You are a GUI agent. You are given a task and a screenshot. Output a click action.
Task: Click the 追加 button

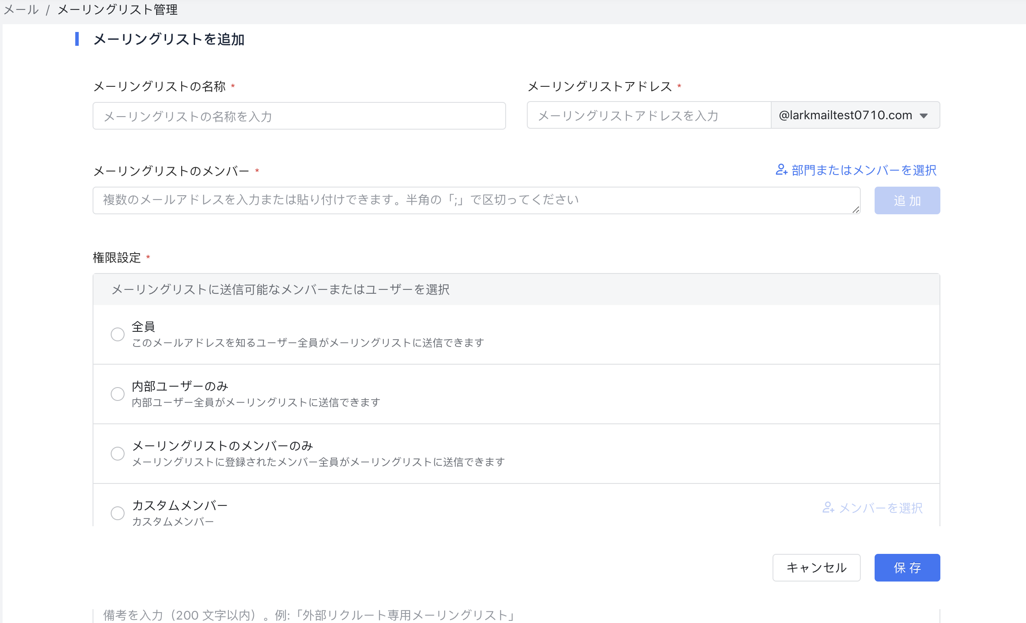pos(907,200)
